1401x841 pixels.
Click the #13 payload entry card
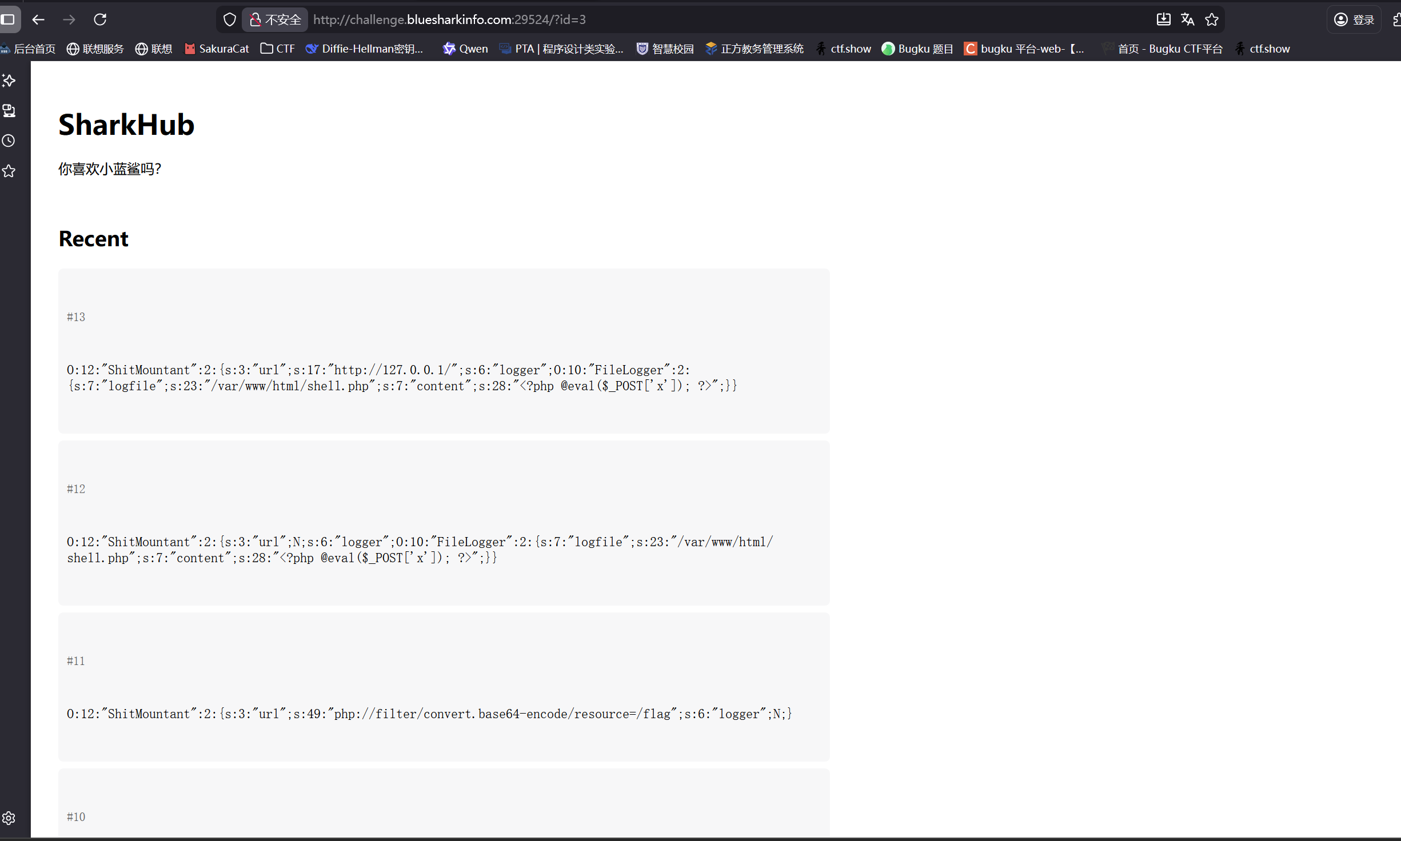(x=444, y=351)
